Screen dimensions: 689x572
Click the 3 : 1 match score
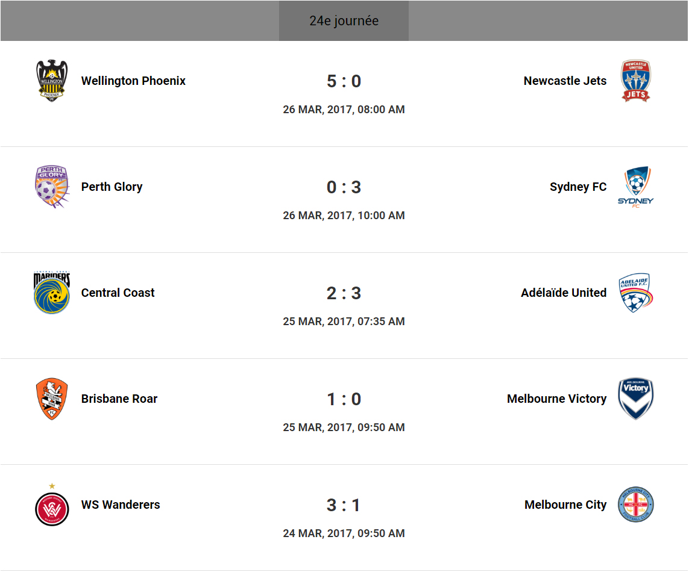tap(344, 505)
